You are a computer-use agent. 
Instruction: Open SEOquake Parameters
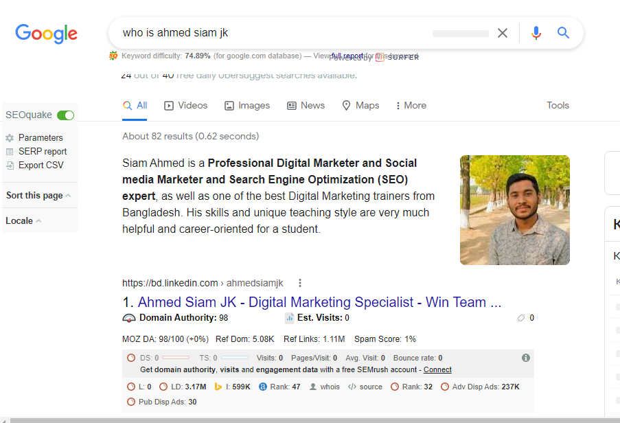[41, 137]
